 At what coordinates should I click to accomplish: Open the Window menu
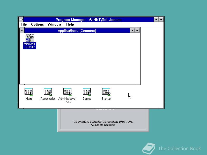click(x=54, y=24)
